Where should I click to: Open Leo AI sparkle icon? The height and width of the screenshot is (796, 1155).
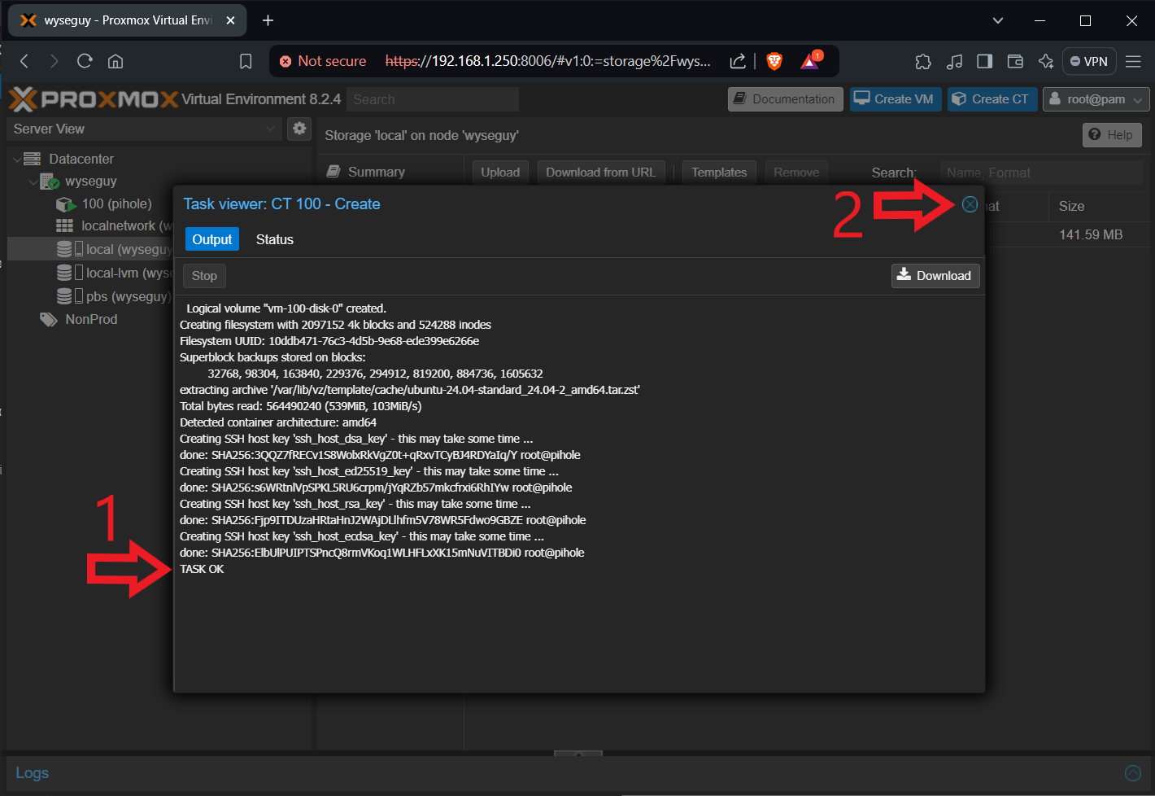pyautogui.click(x=1046, y=61)
